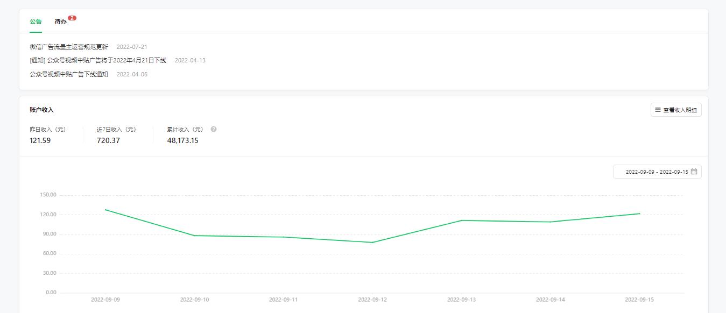This screenshot has width=726, height=313.
Task: Click the chart data point for 2022-09-09
Action: pos(105,210)
